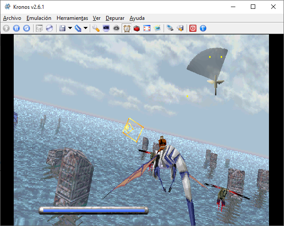284x226 pixels.
Task: Load state with the blue paperclip icon
Action: point(78,28)
